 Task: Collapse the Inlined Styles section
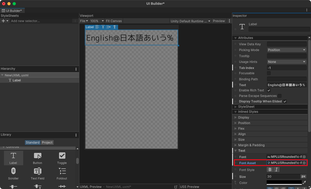tap(235, 112)
